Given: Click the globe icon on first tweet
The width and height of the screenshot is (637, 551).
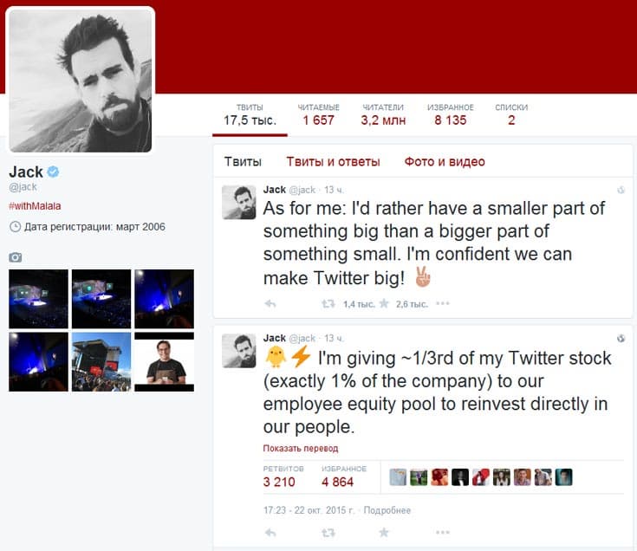Looking at the screenshot, I should click(621, 190).
